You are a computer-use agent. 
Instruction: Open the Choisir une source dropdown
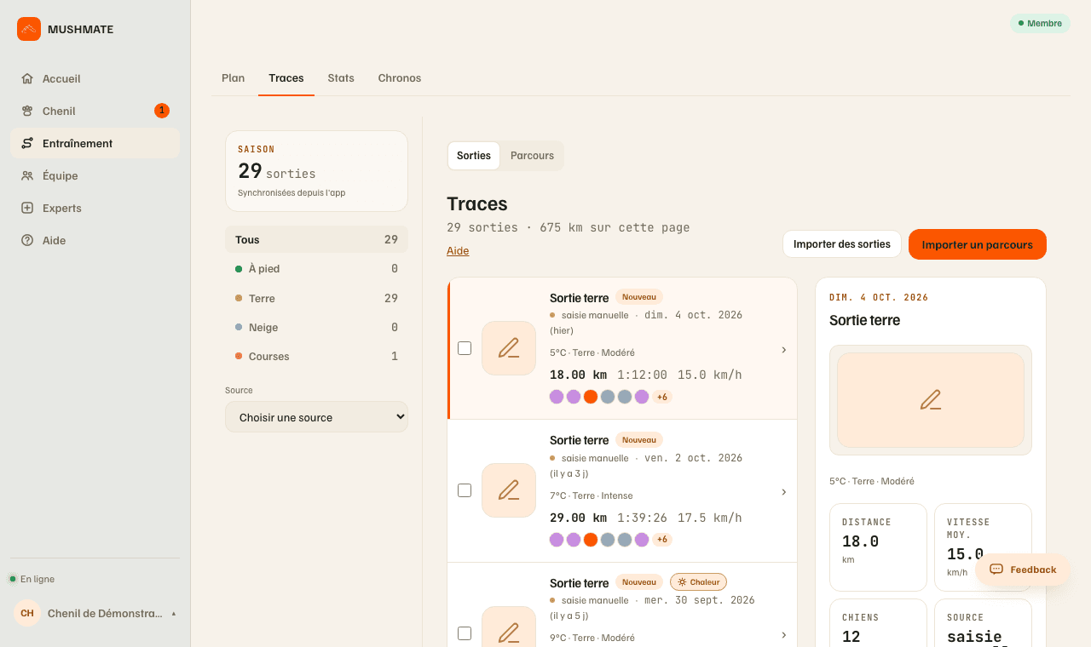[x=316, y=417]
